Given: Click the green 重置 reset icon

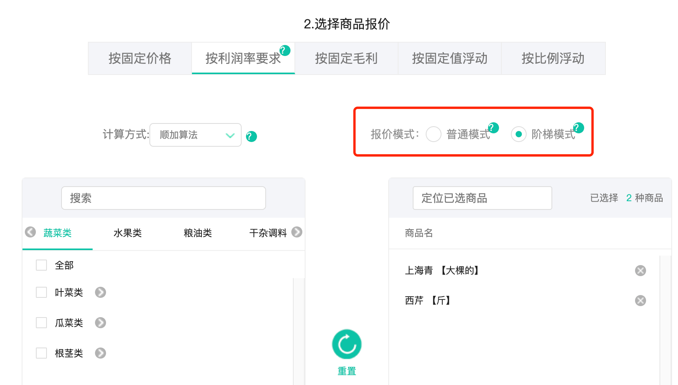Looking at the screenshot, I should coord(346,344).
